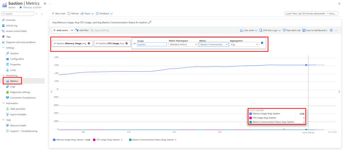
Task: Open Tasks (preview)
Action: 18,109
